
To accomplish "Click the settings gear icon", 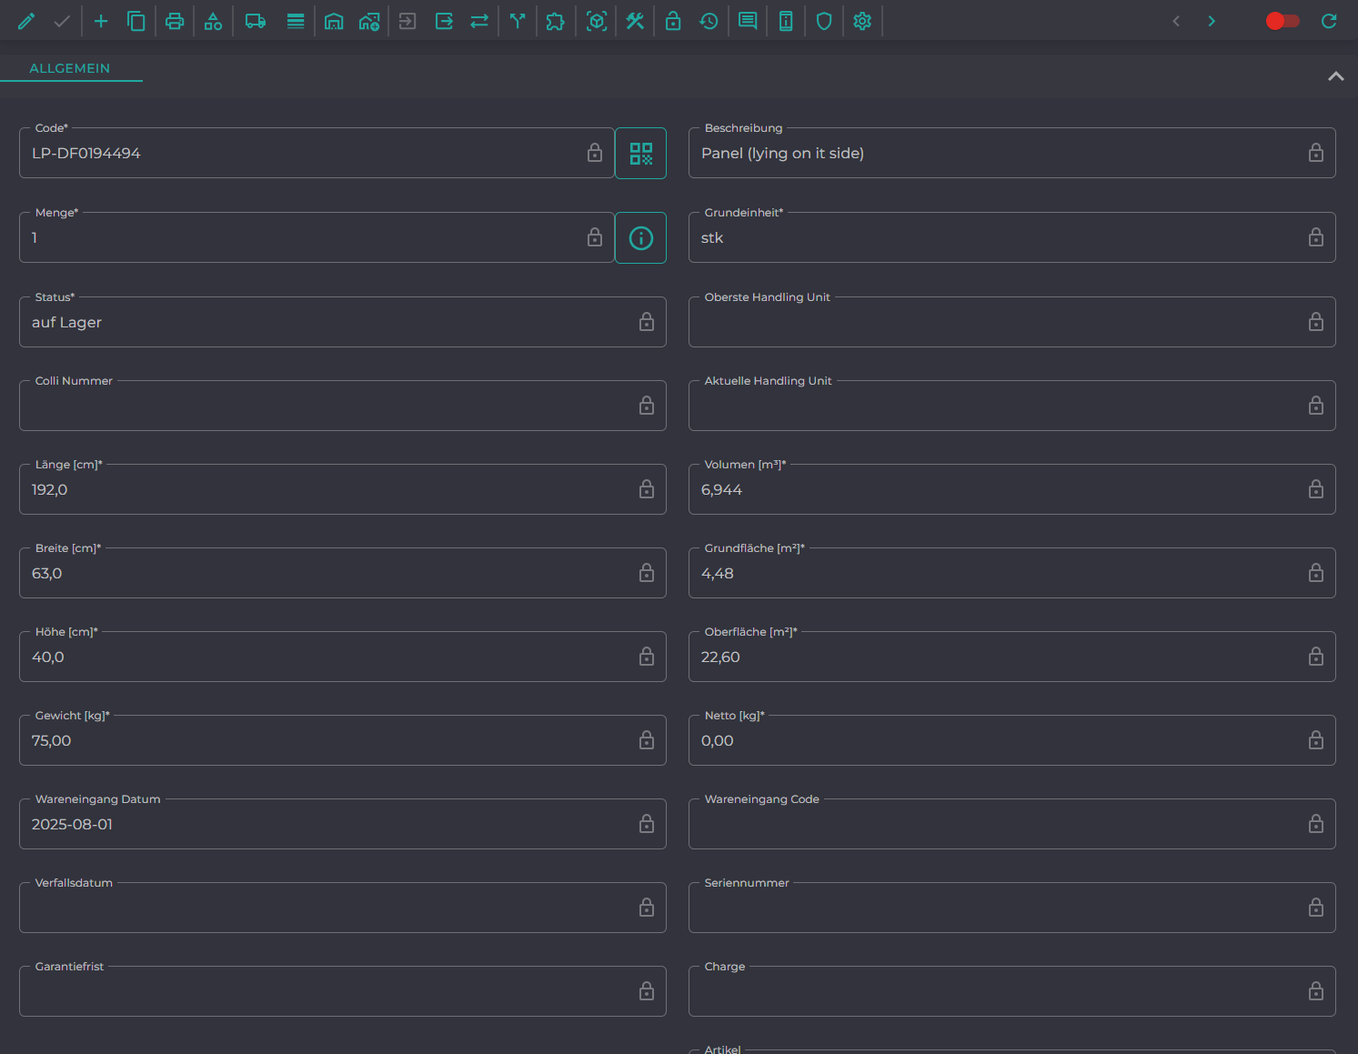I will [862, 21].
